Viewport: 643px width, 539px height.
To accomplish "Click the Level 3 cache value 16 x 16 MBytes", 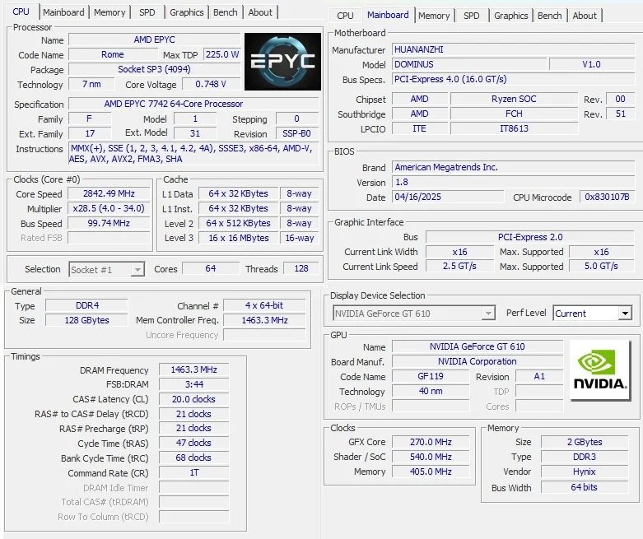I will tap(238, 238).
